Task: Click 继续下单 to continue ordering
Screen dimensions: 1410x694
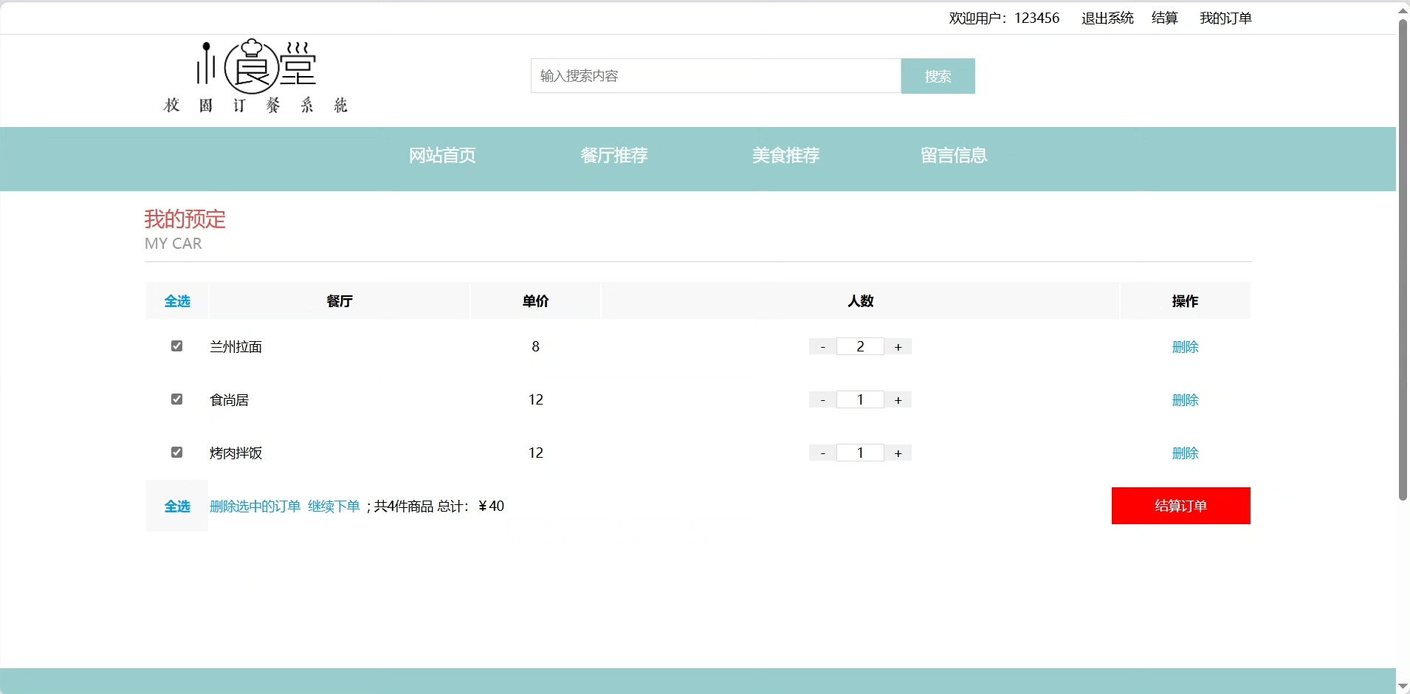Action: click(334, 506)
